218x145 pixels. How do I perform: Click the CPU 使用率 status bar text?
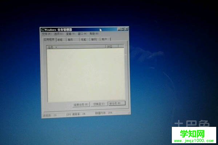(76, 114)
